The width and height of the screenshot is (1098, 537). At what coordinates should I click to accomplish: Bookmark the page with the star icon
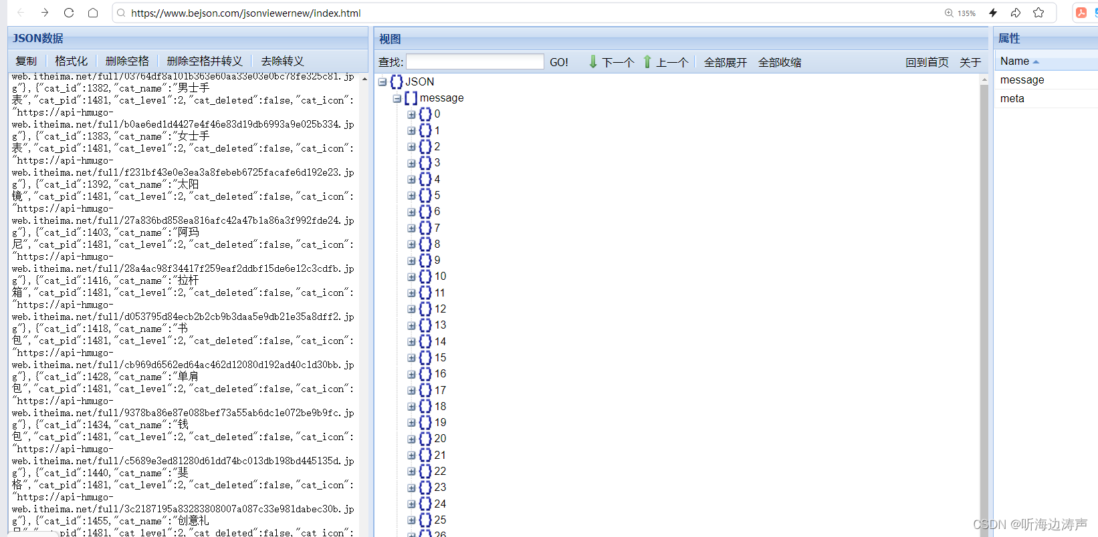click(x=1038, y=13)
